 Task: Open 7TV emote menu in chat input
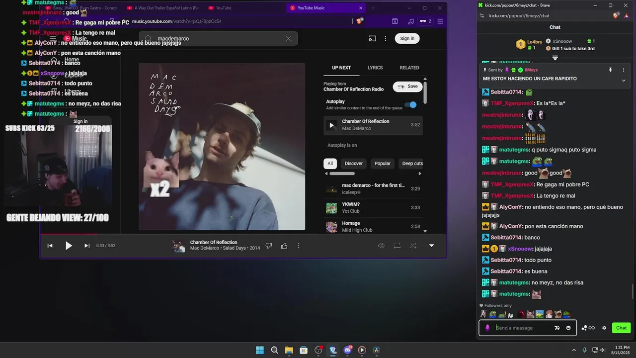(x=557, y=328)
